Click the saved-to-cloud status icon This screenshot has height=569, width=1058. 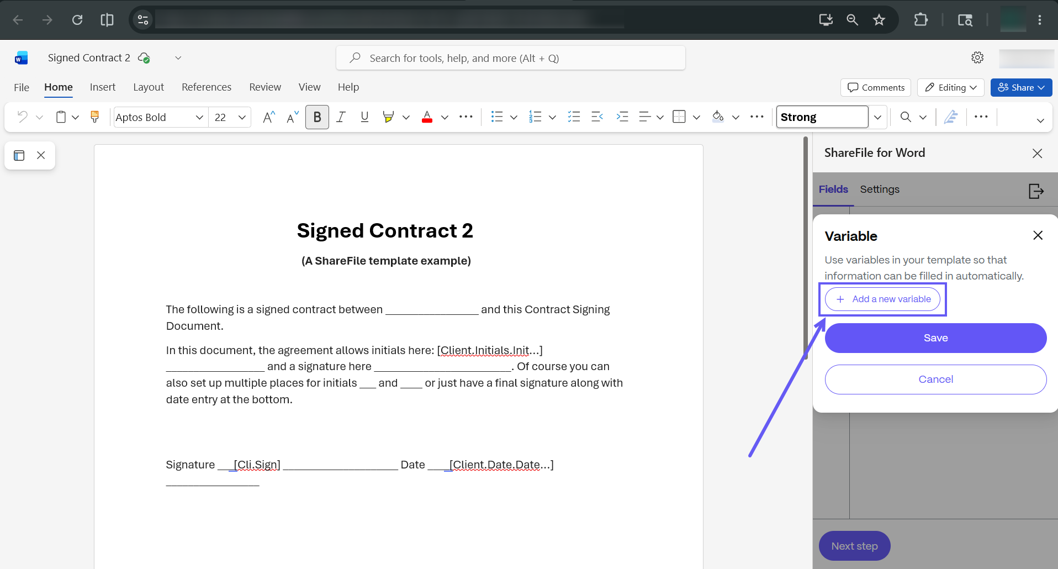[144, 58]
